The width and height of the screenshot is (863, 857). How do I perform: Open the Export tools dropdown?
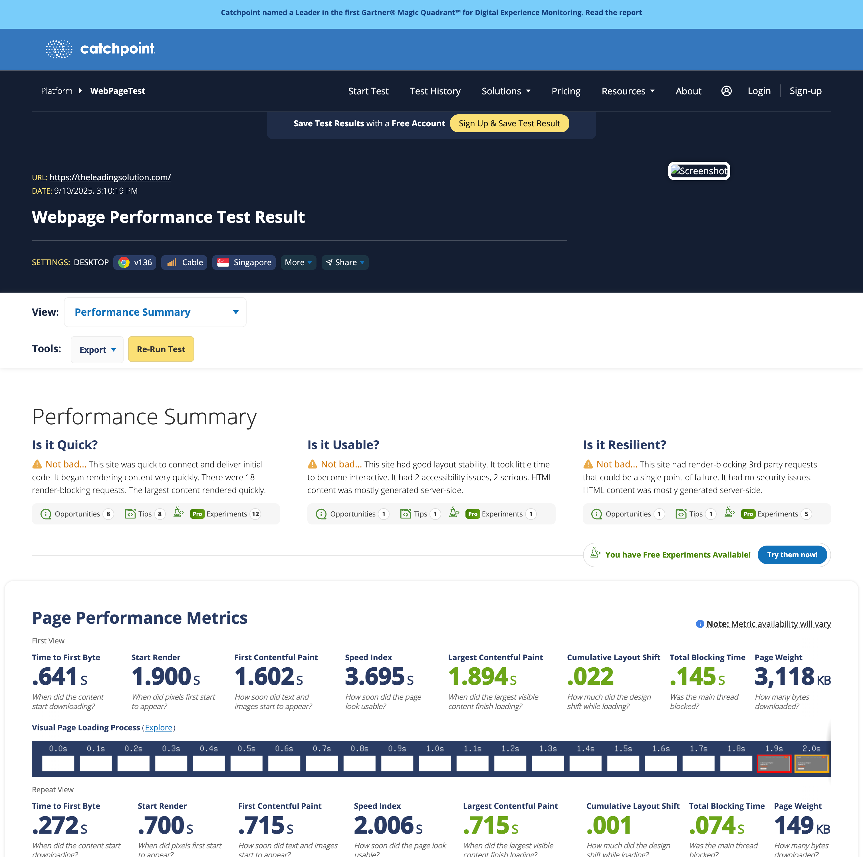point(97,350)
